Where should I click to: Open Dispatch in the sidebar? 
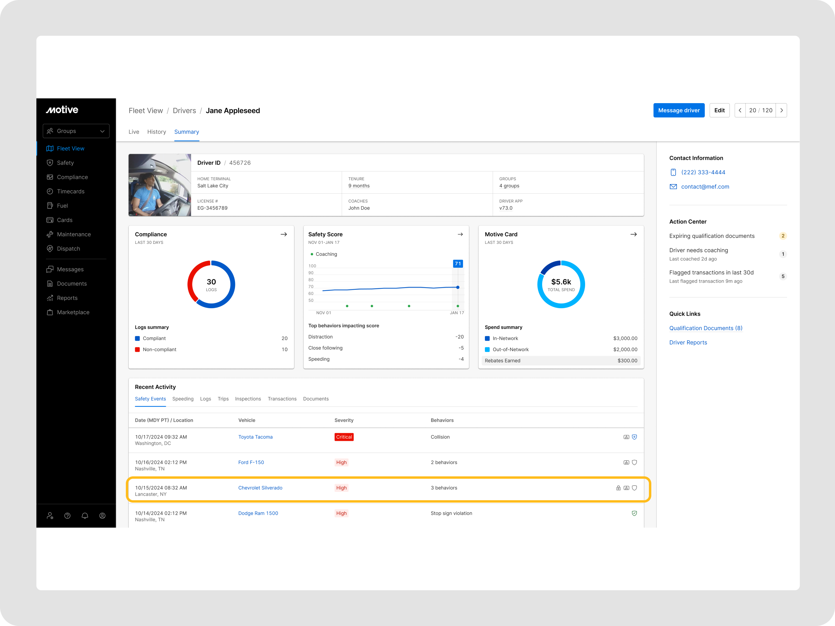coord(68,249)
